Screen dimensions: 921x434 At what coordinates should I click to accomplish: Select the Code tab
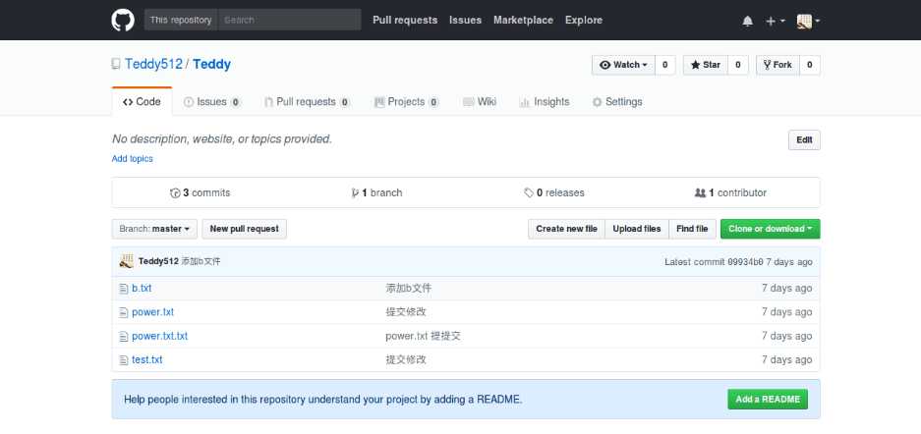point(142,101)
